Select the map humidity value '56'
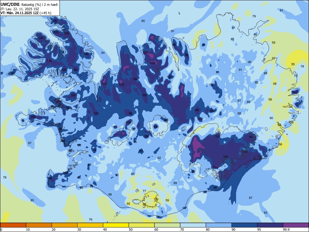Viewport: 309px width, 232px height. [x=280, y=144]
